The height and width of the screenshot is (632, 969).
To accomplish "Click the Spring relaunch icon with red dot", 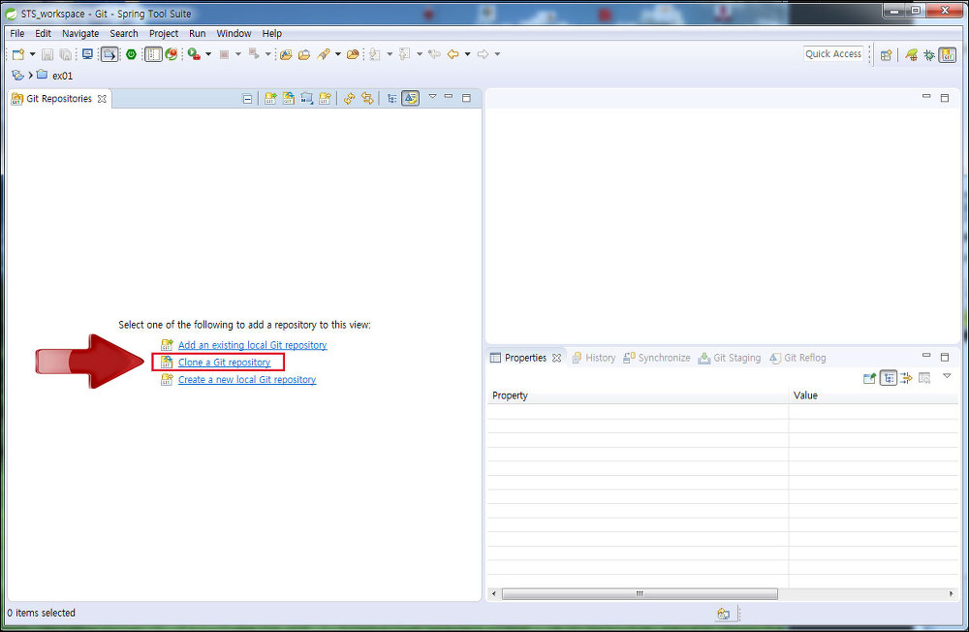I will (172, 54).
